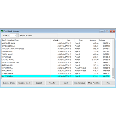Viewport: 116px width, 116px height.
Task: Click the Miscellaneous button
Action: [79, 83]
